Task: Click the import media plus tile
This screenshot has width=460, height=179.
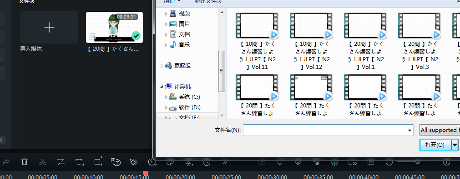Action: click(49, 27)
